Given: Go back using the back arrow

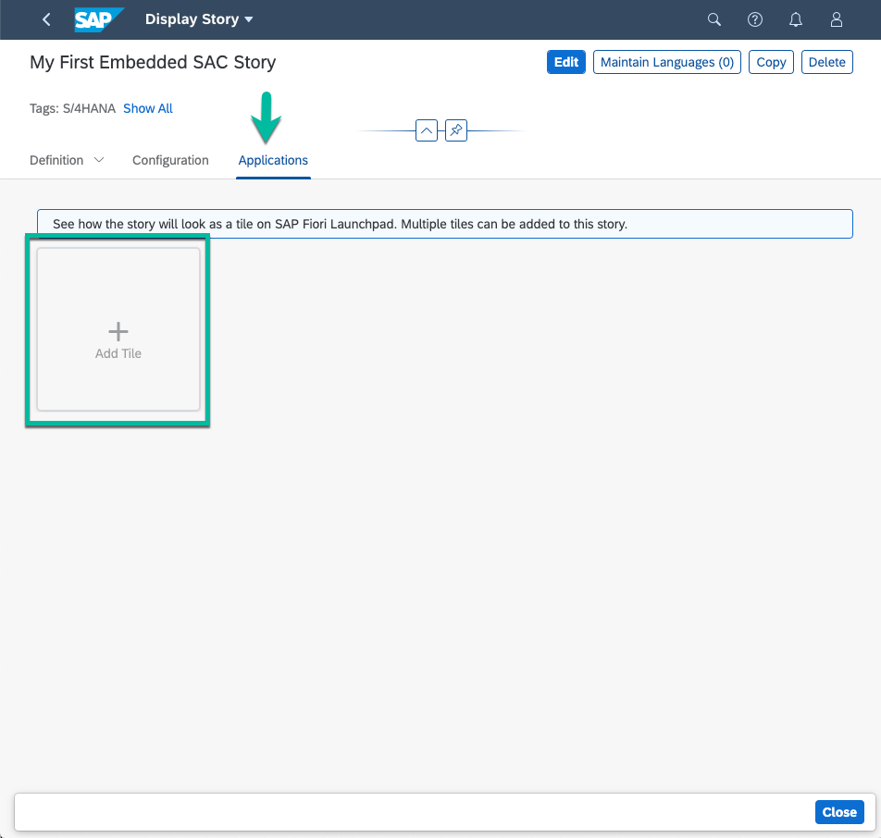Looking at the screenshot, I should pyautogui.click(x=46, y=19).
